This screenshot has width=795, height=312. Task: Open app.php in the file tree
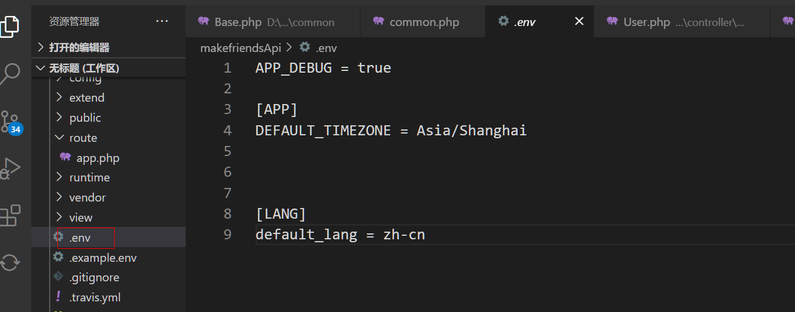(98, 158)
